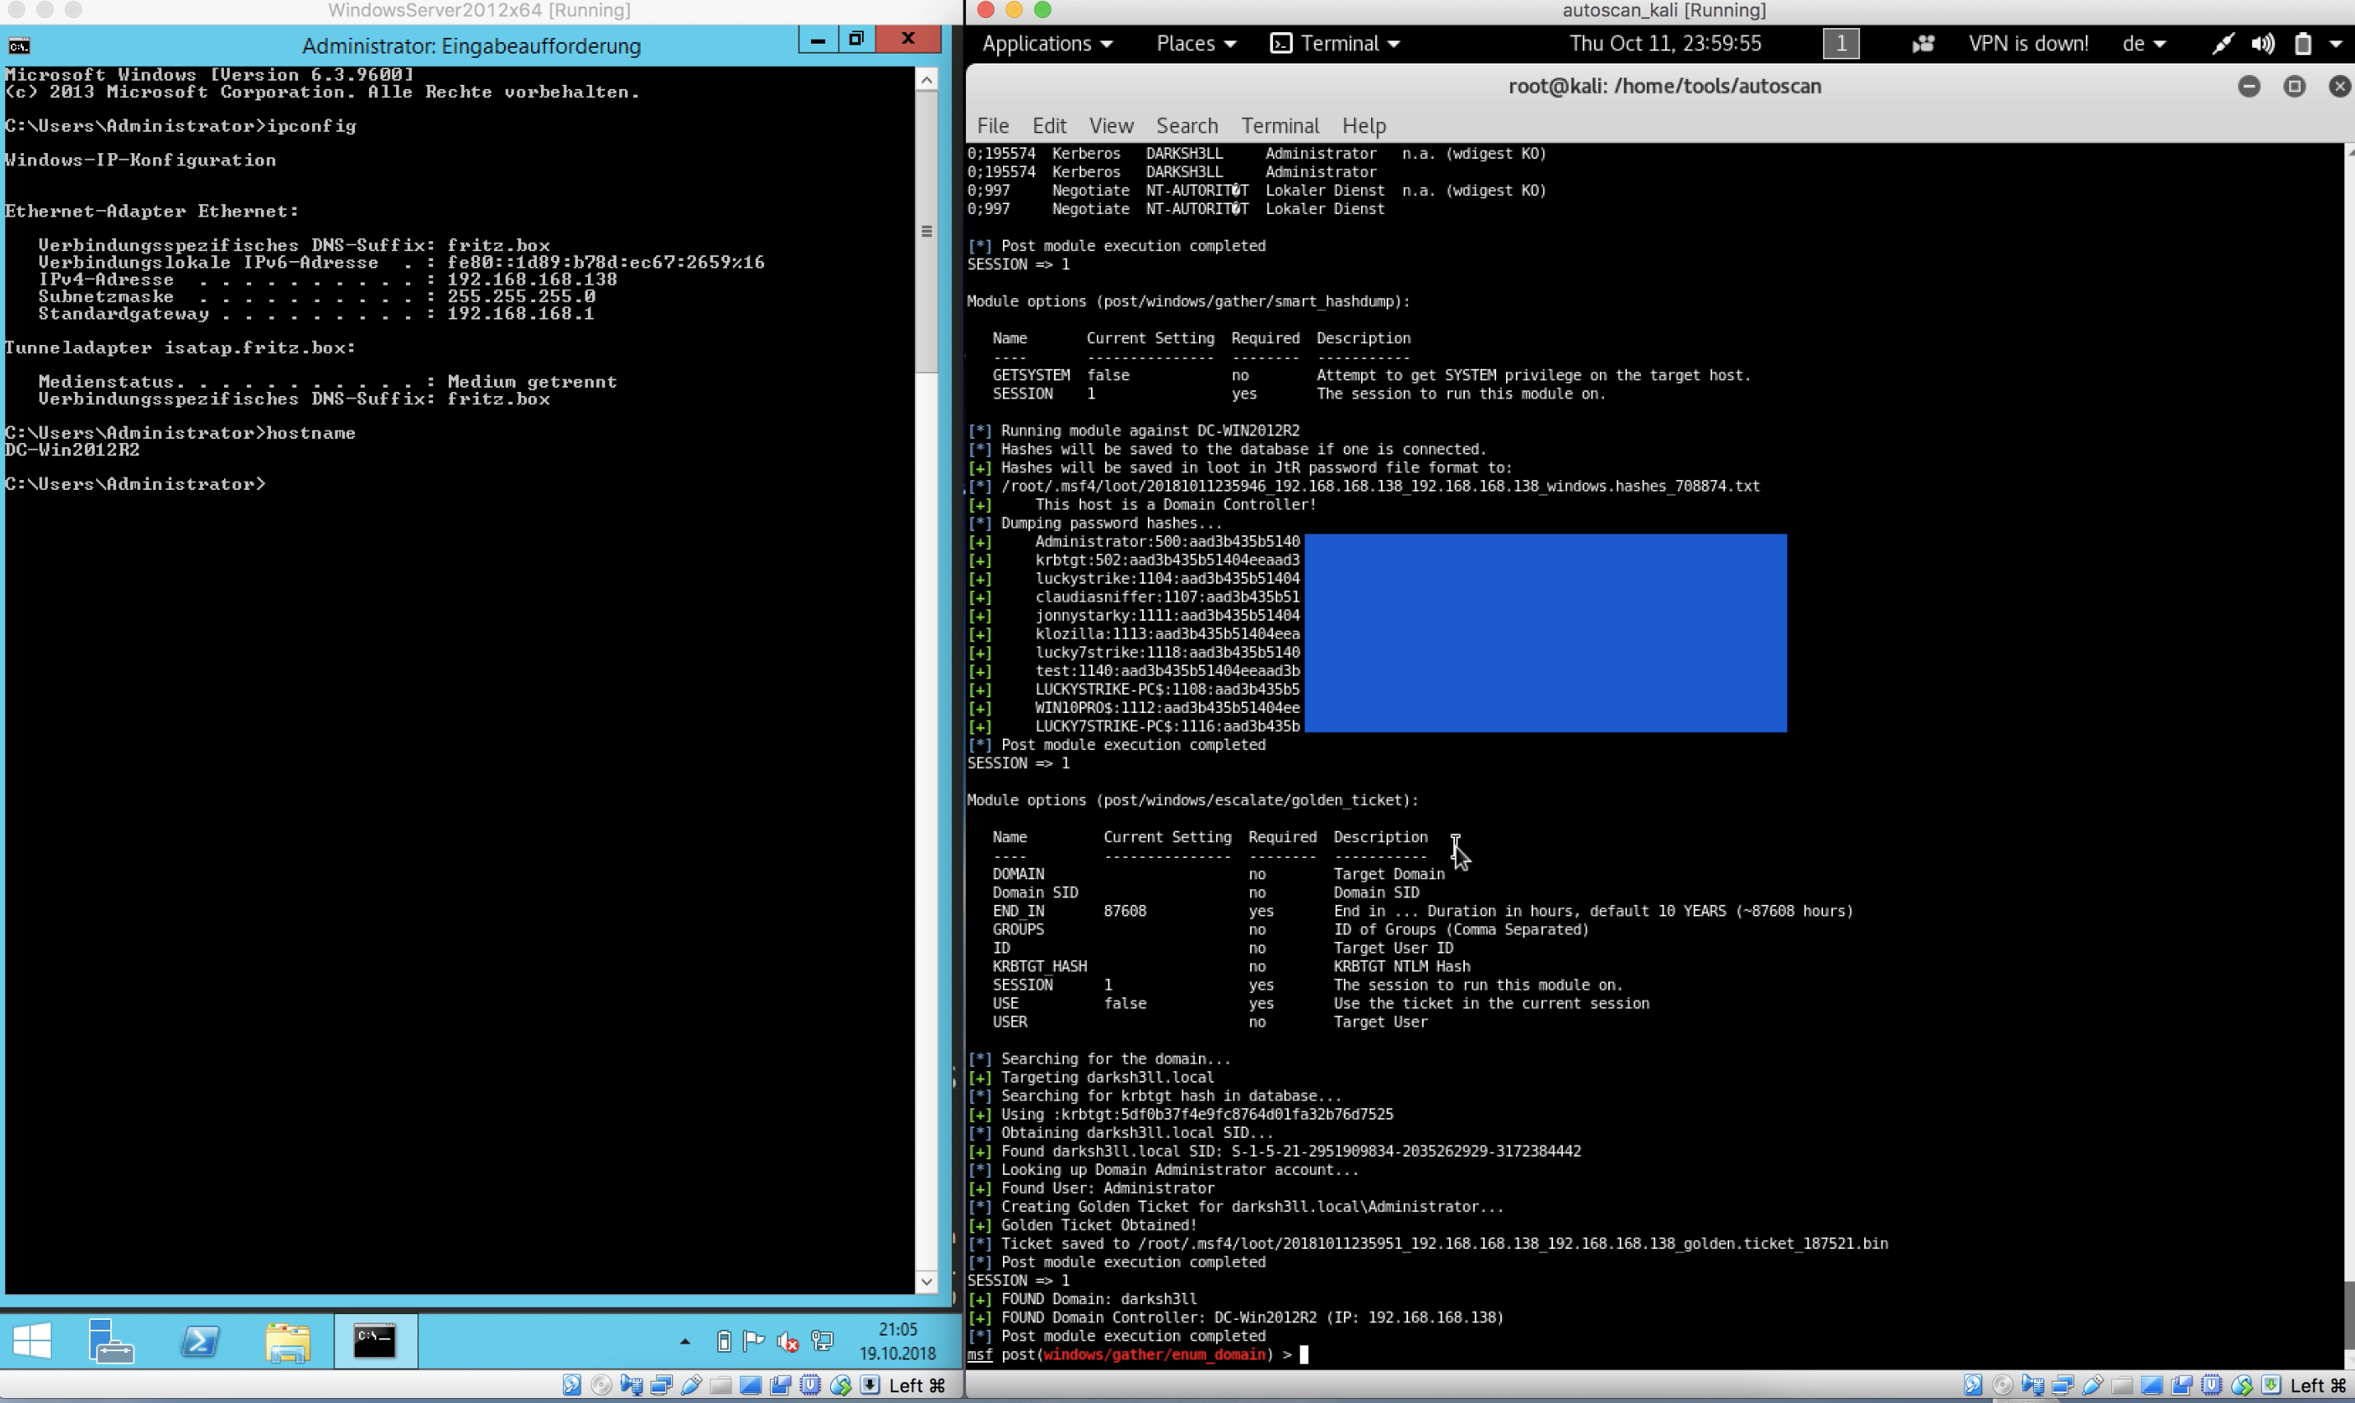Open USB indicator in Kali VM status bar

[2092, 1385]
